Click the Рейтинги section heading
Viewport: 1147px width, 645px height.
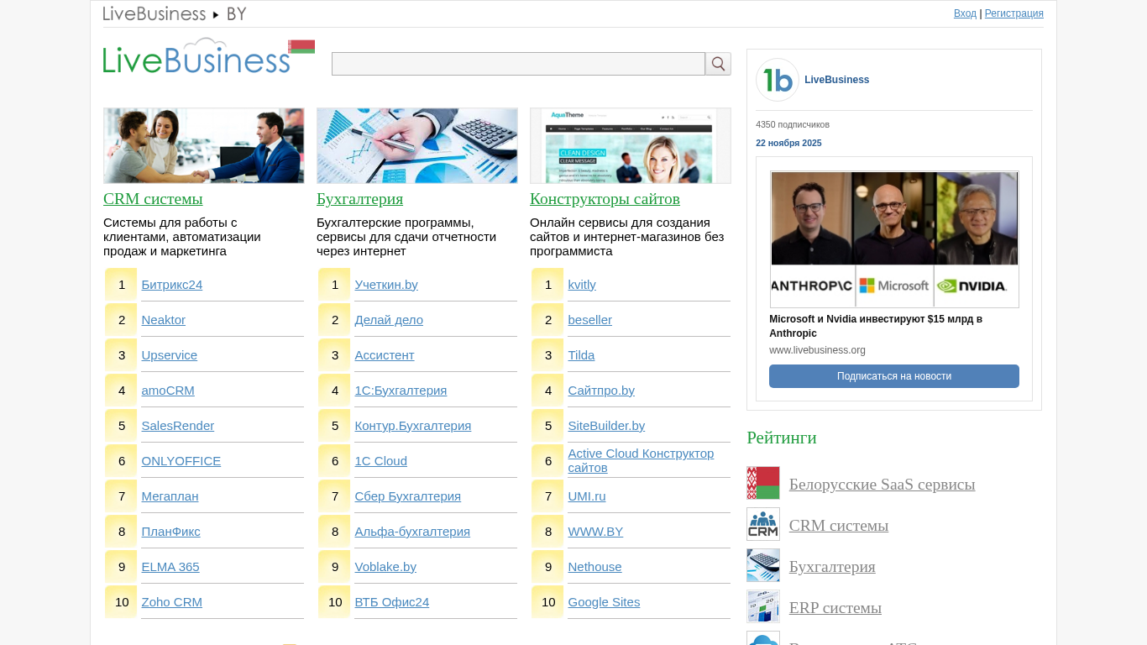782,438
